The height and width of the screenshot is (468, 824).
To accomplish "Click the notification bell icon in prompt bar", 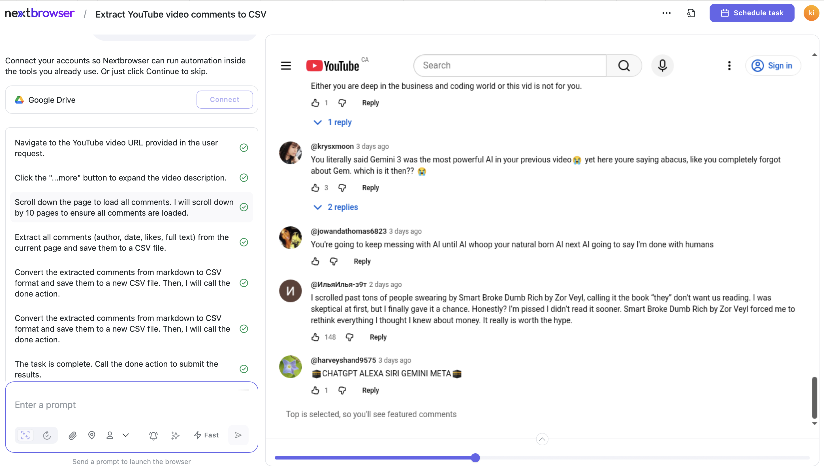I will [153, 435].
